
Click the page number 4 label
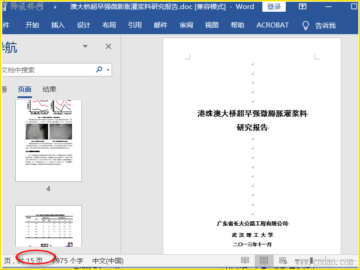click(48, 189)
